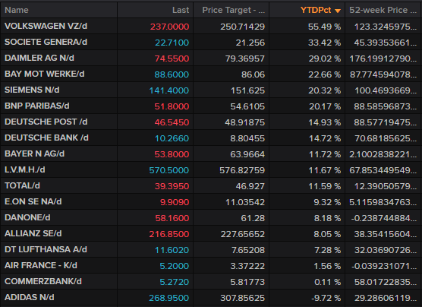
Task: Click Bayer YTD value 11.72 %
Action: pyautogui.click(x=325, y=154)
